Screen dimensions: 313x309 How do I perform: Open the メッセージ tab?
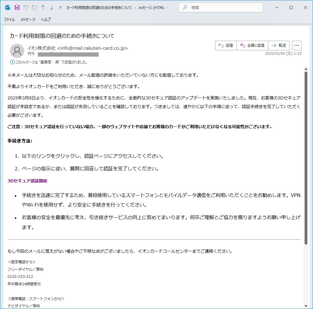pyautogui.click(x=28, y=19)
